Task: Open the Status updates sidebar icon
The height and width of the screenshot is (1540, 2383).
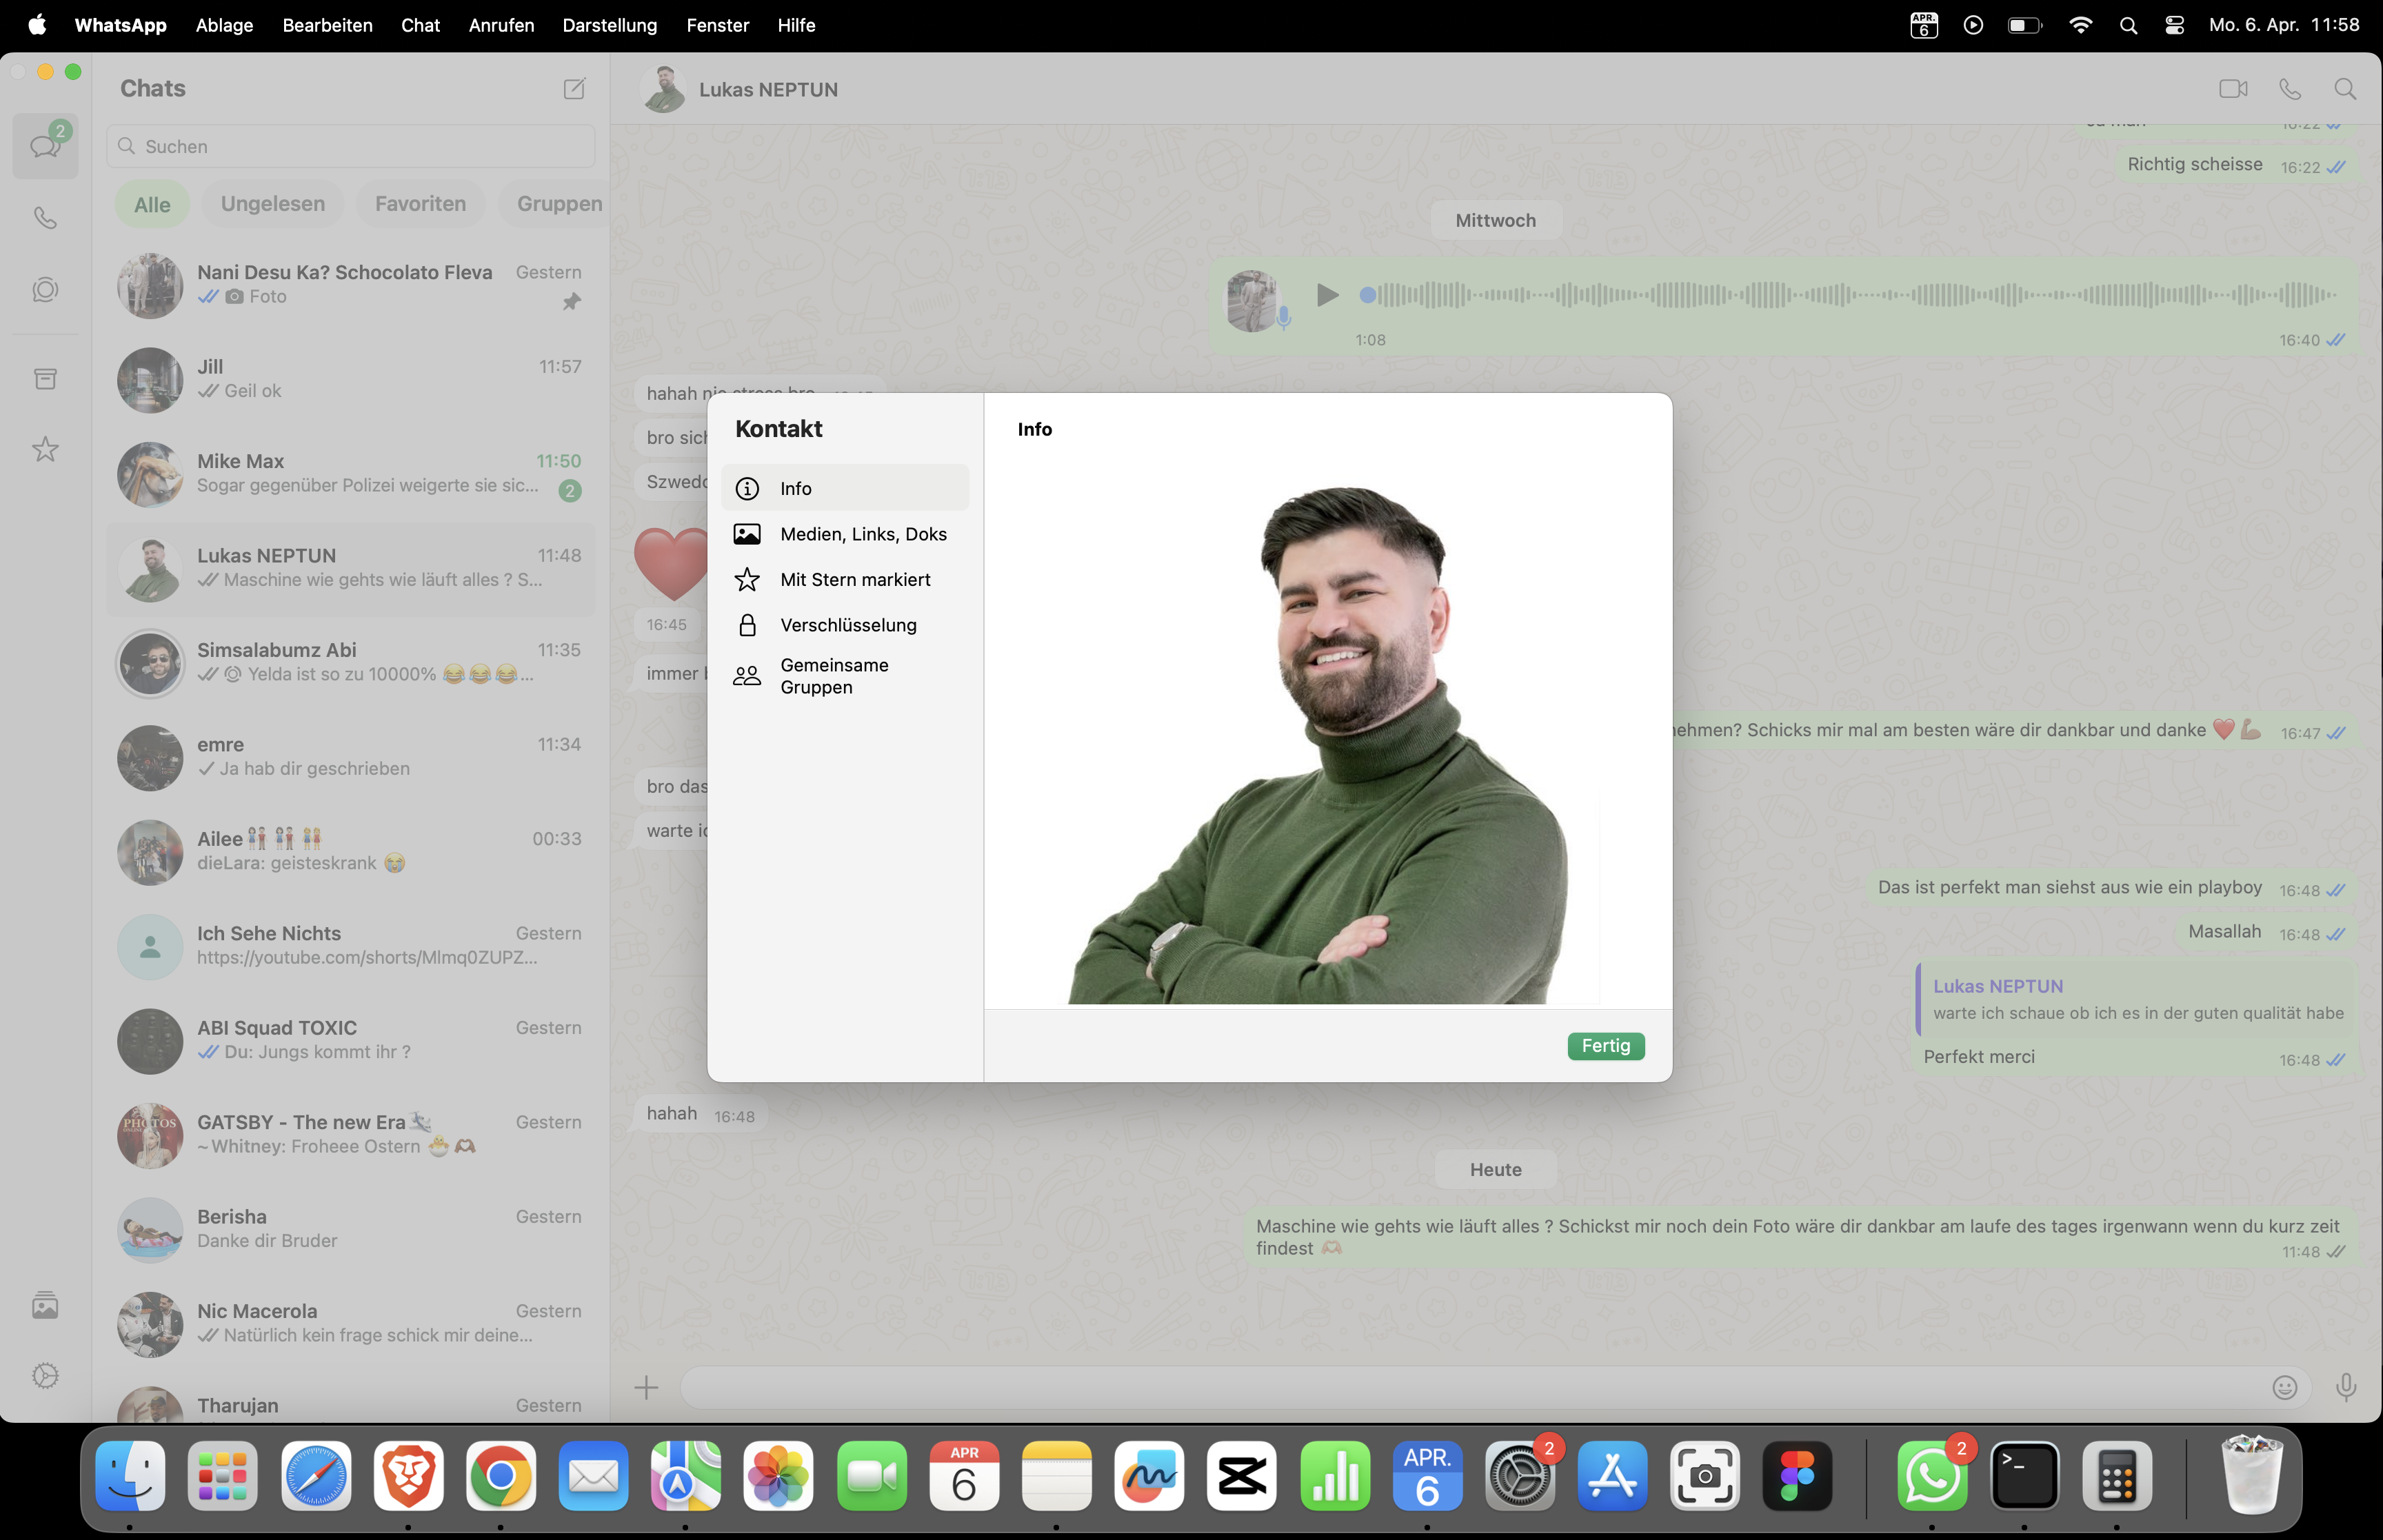Action: [x=45, y=290]
